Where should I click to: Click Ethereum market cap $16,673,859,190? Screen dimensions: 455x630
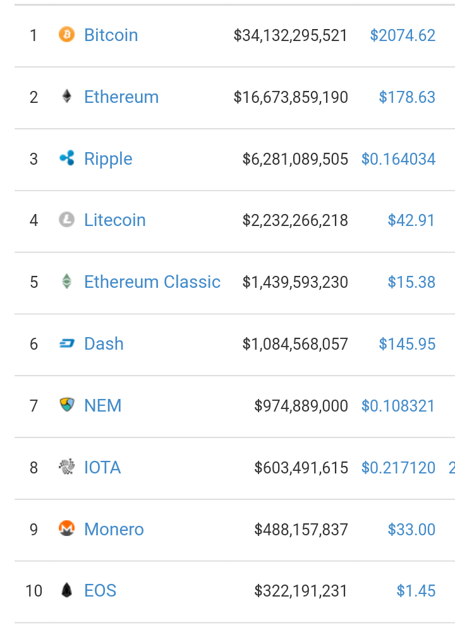tap(291, 97)
